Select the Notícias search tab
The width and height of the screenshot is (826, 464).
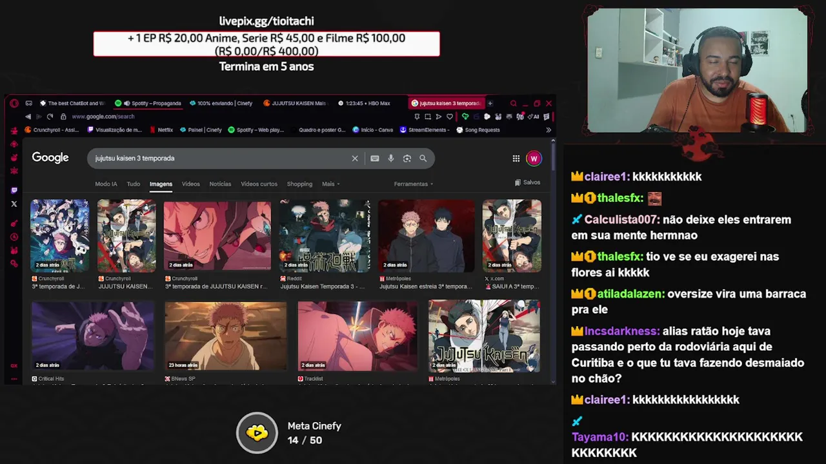click(x=220, y=184)
